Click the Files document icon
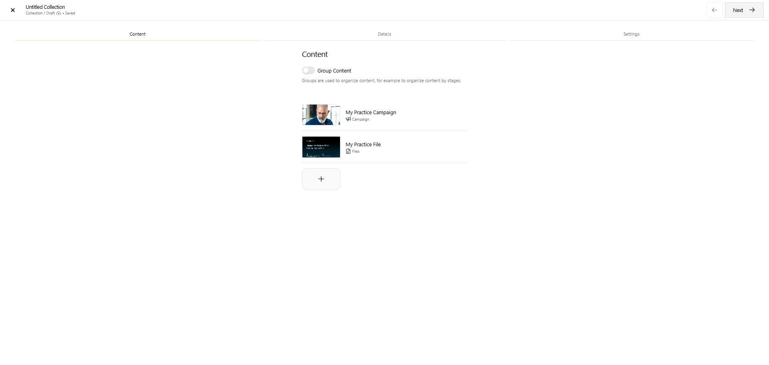This screenshot has height=365, width=769. click(x=348, y=151)
